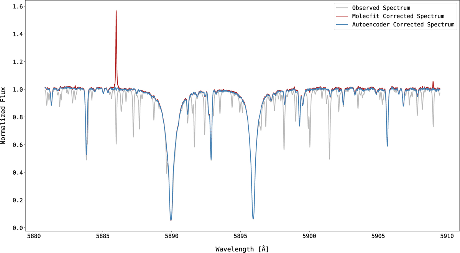Click the 0.0 tick label on the y-axis
This screenshot has width=460, height=253.
pos(17,228)
